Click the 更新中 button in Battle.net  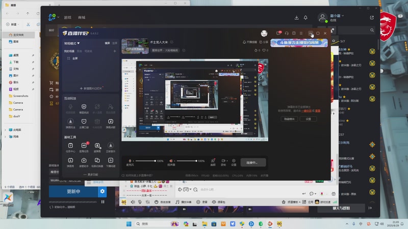tap(73, 191)
